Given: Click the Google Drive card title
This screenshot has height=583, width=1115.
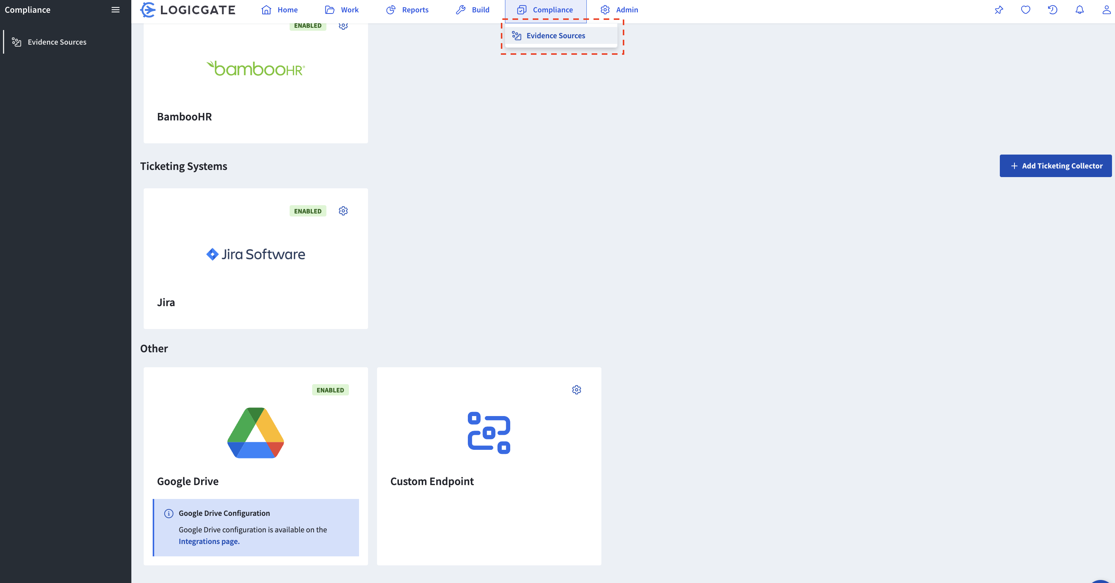Looking at the screenshot, I should pyautogui.click(x=188, y=481).
